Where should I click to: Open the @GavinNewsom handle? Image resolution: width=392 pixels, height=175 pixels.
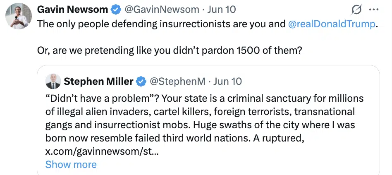pyautogui.click(x=162, y=10)
